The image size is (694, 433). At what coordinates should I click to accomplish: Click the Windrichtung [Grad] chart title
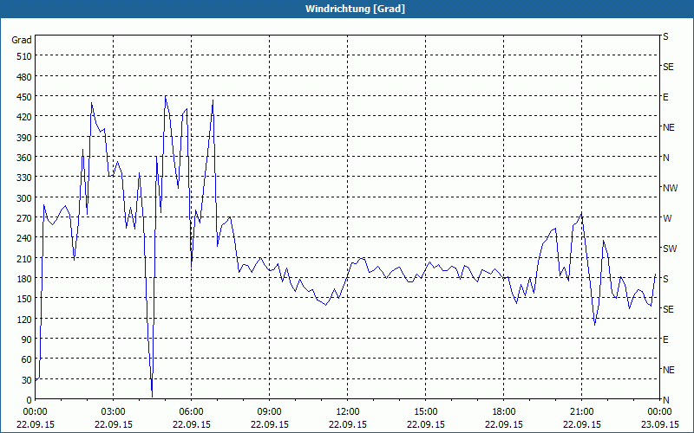(x=355, y=9)
